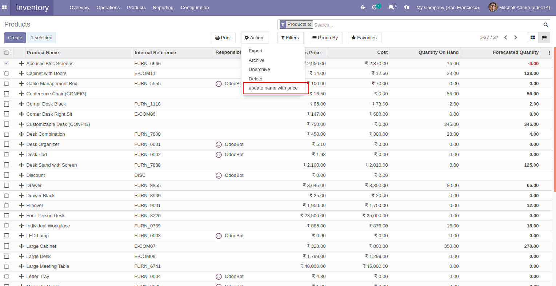
Task: Open the Group By dropdown
Action: 325,38
